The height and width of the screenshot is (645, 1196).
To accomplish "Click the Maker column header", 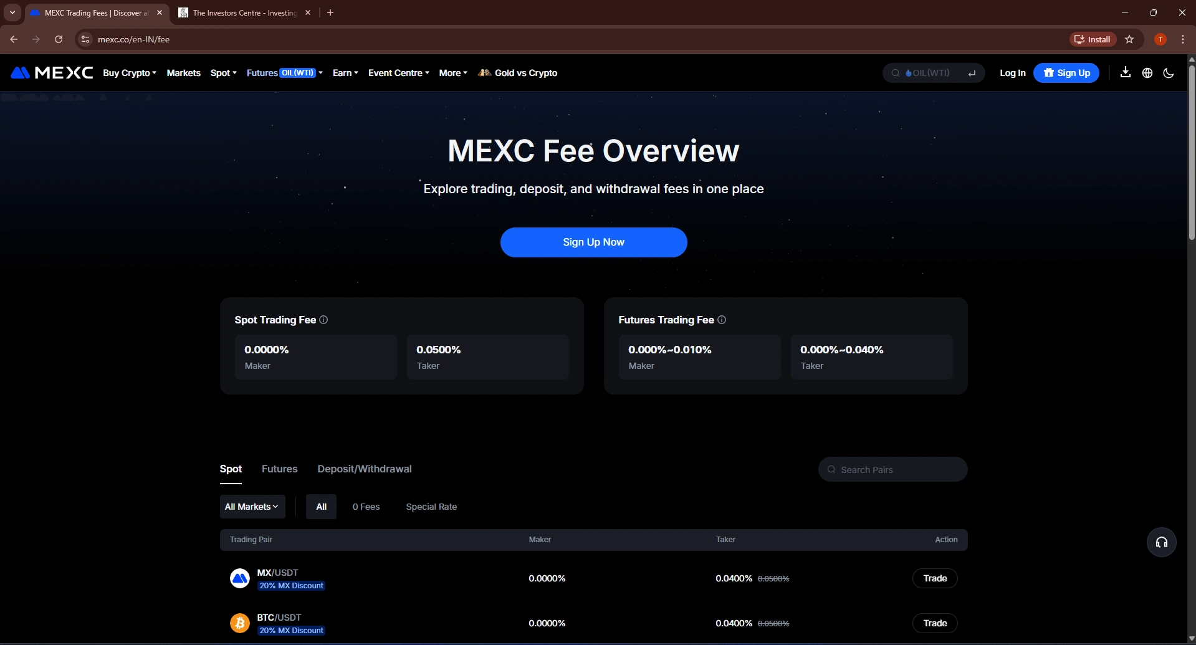I will pos(540,540).
